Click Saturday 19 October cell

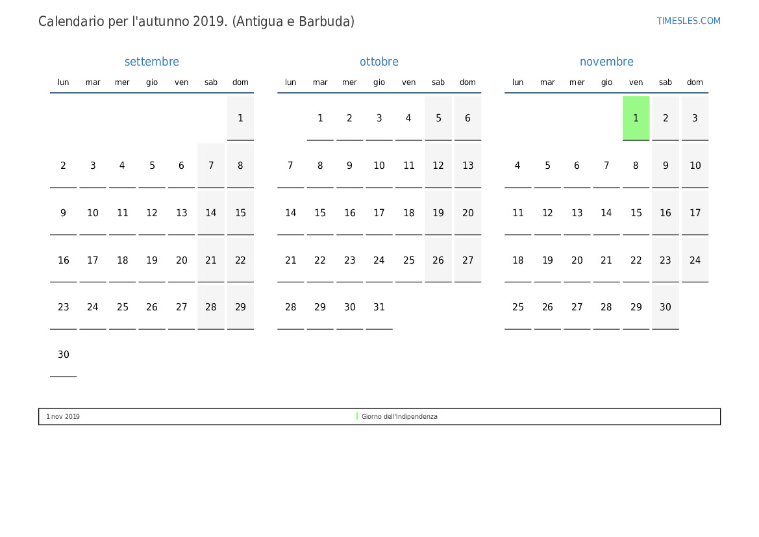[x=438, y=213]
